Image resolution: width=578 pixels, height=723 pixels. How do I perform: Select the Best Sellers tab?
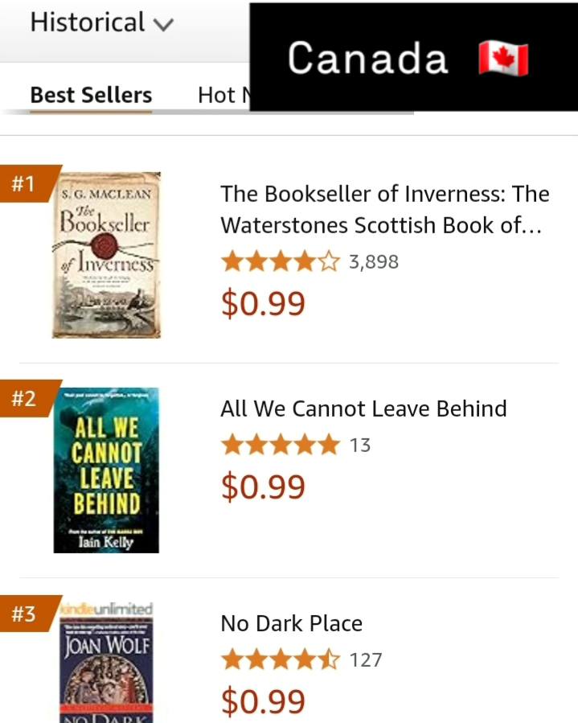pyautogui.click(x=91, y=95)
